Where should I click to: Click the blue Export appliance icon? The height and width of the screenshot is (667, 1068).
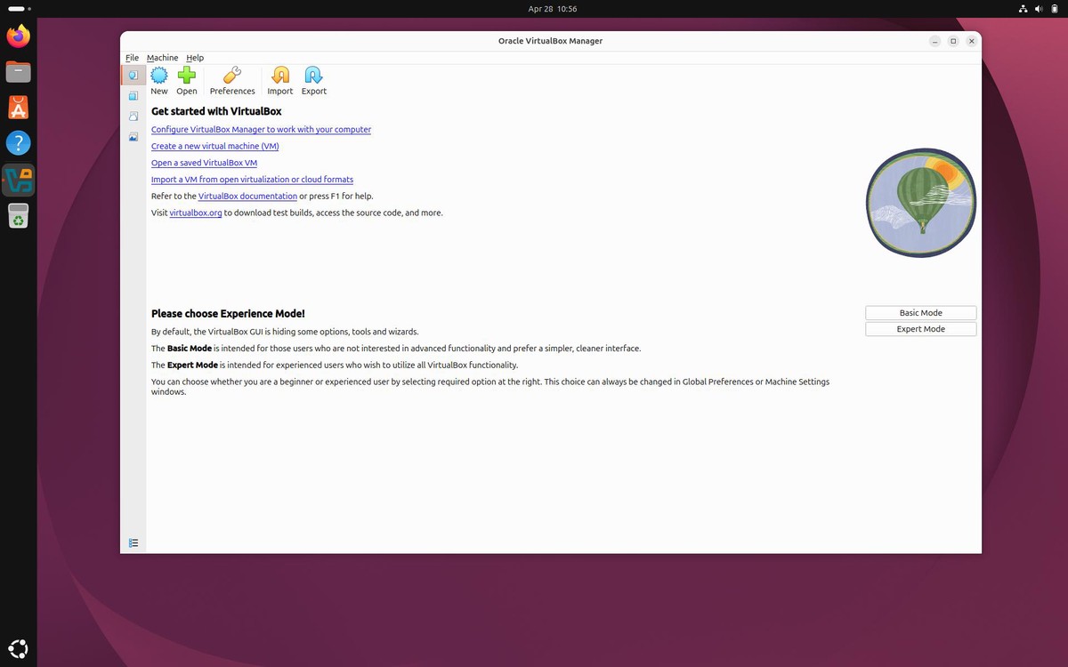pyautogui.click(x=313, y=76)
